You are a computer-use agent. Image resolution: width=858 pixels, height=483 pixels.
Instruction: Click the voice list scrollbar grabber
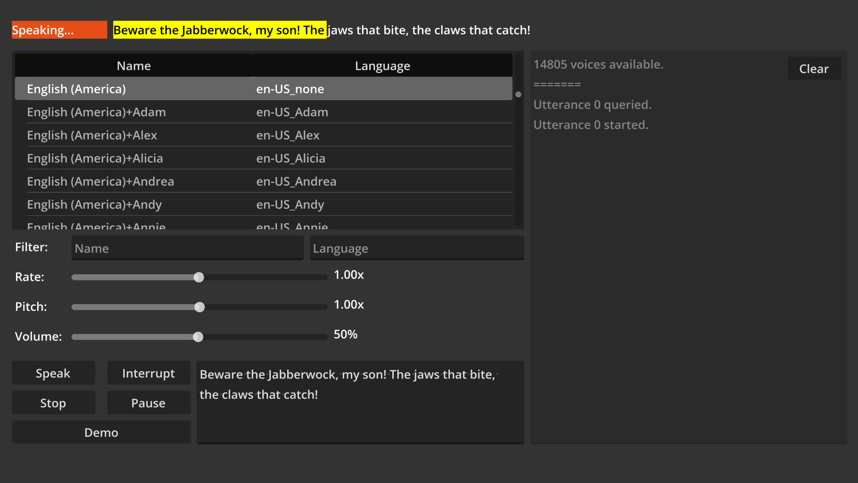point(518,94)
